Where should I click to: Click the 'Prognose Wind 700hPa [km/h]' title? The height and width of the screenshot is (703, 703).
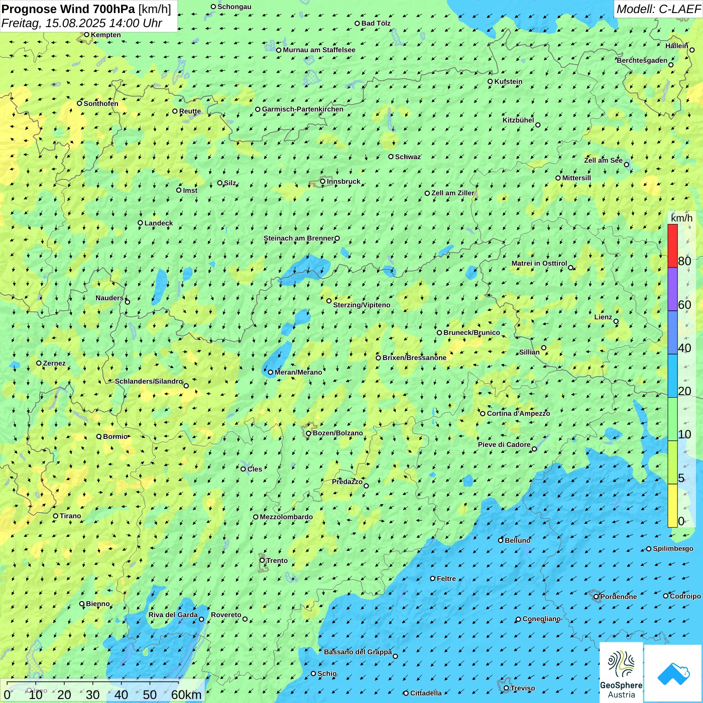click(86, 9)
